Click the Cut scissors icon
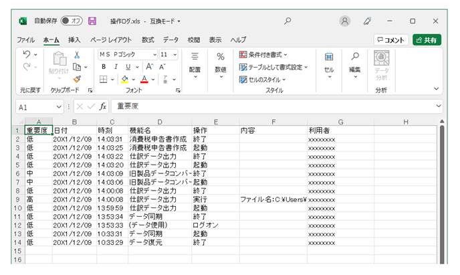 (77, 55)
